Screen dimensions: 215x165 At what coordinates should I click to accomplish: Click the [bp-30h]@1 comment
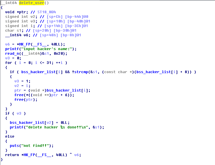click(x=65, y=31)
